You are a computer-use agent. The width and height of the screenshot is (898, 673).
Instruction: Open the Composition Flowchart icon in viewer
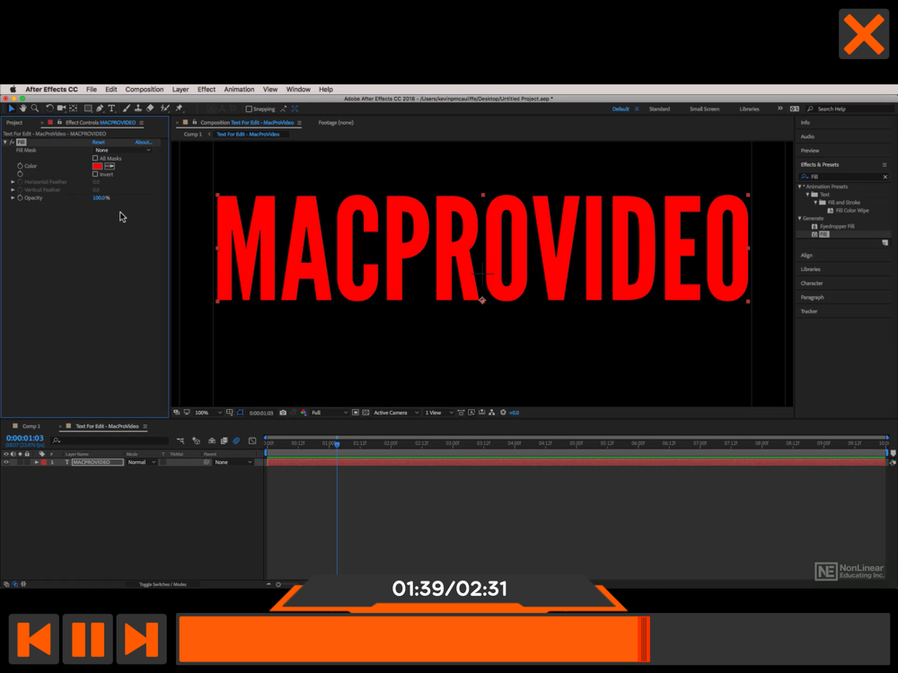pos(492,413)
